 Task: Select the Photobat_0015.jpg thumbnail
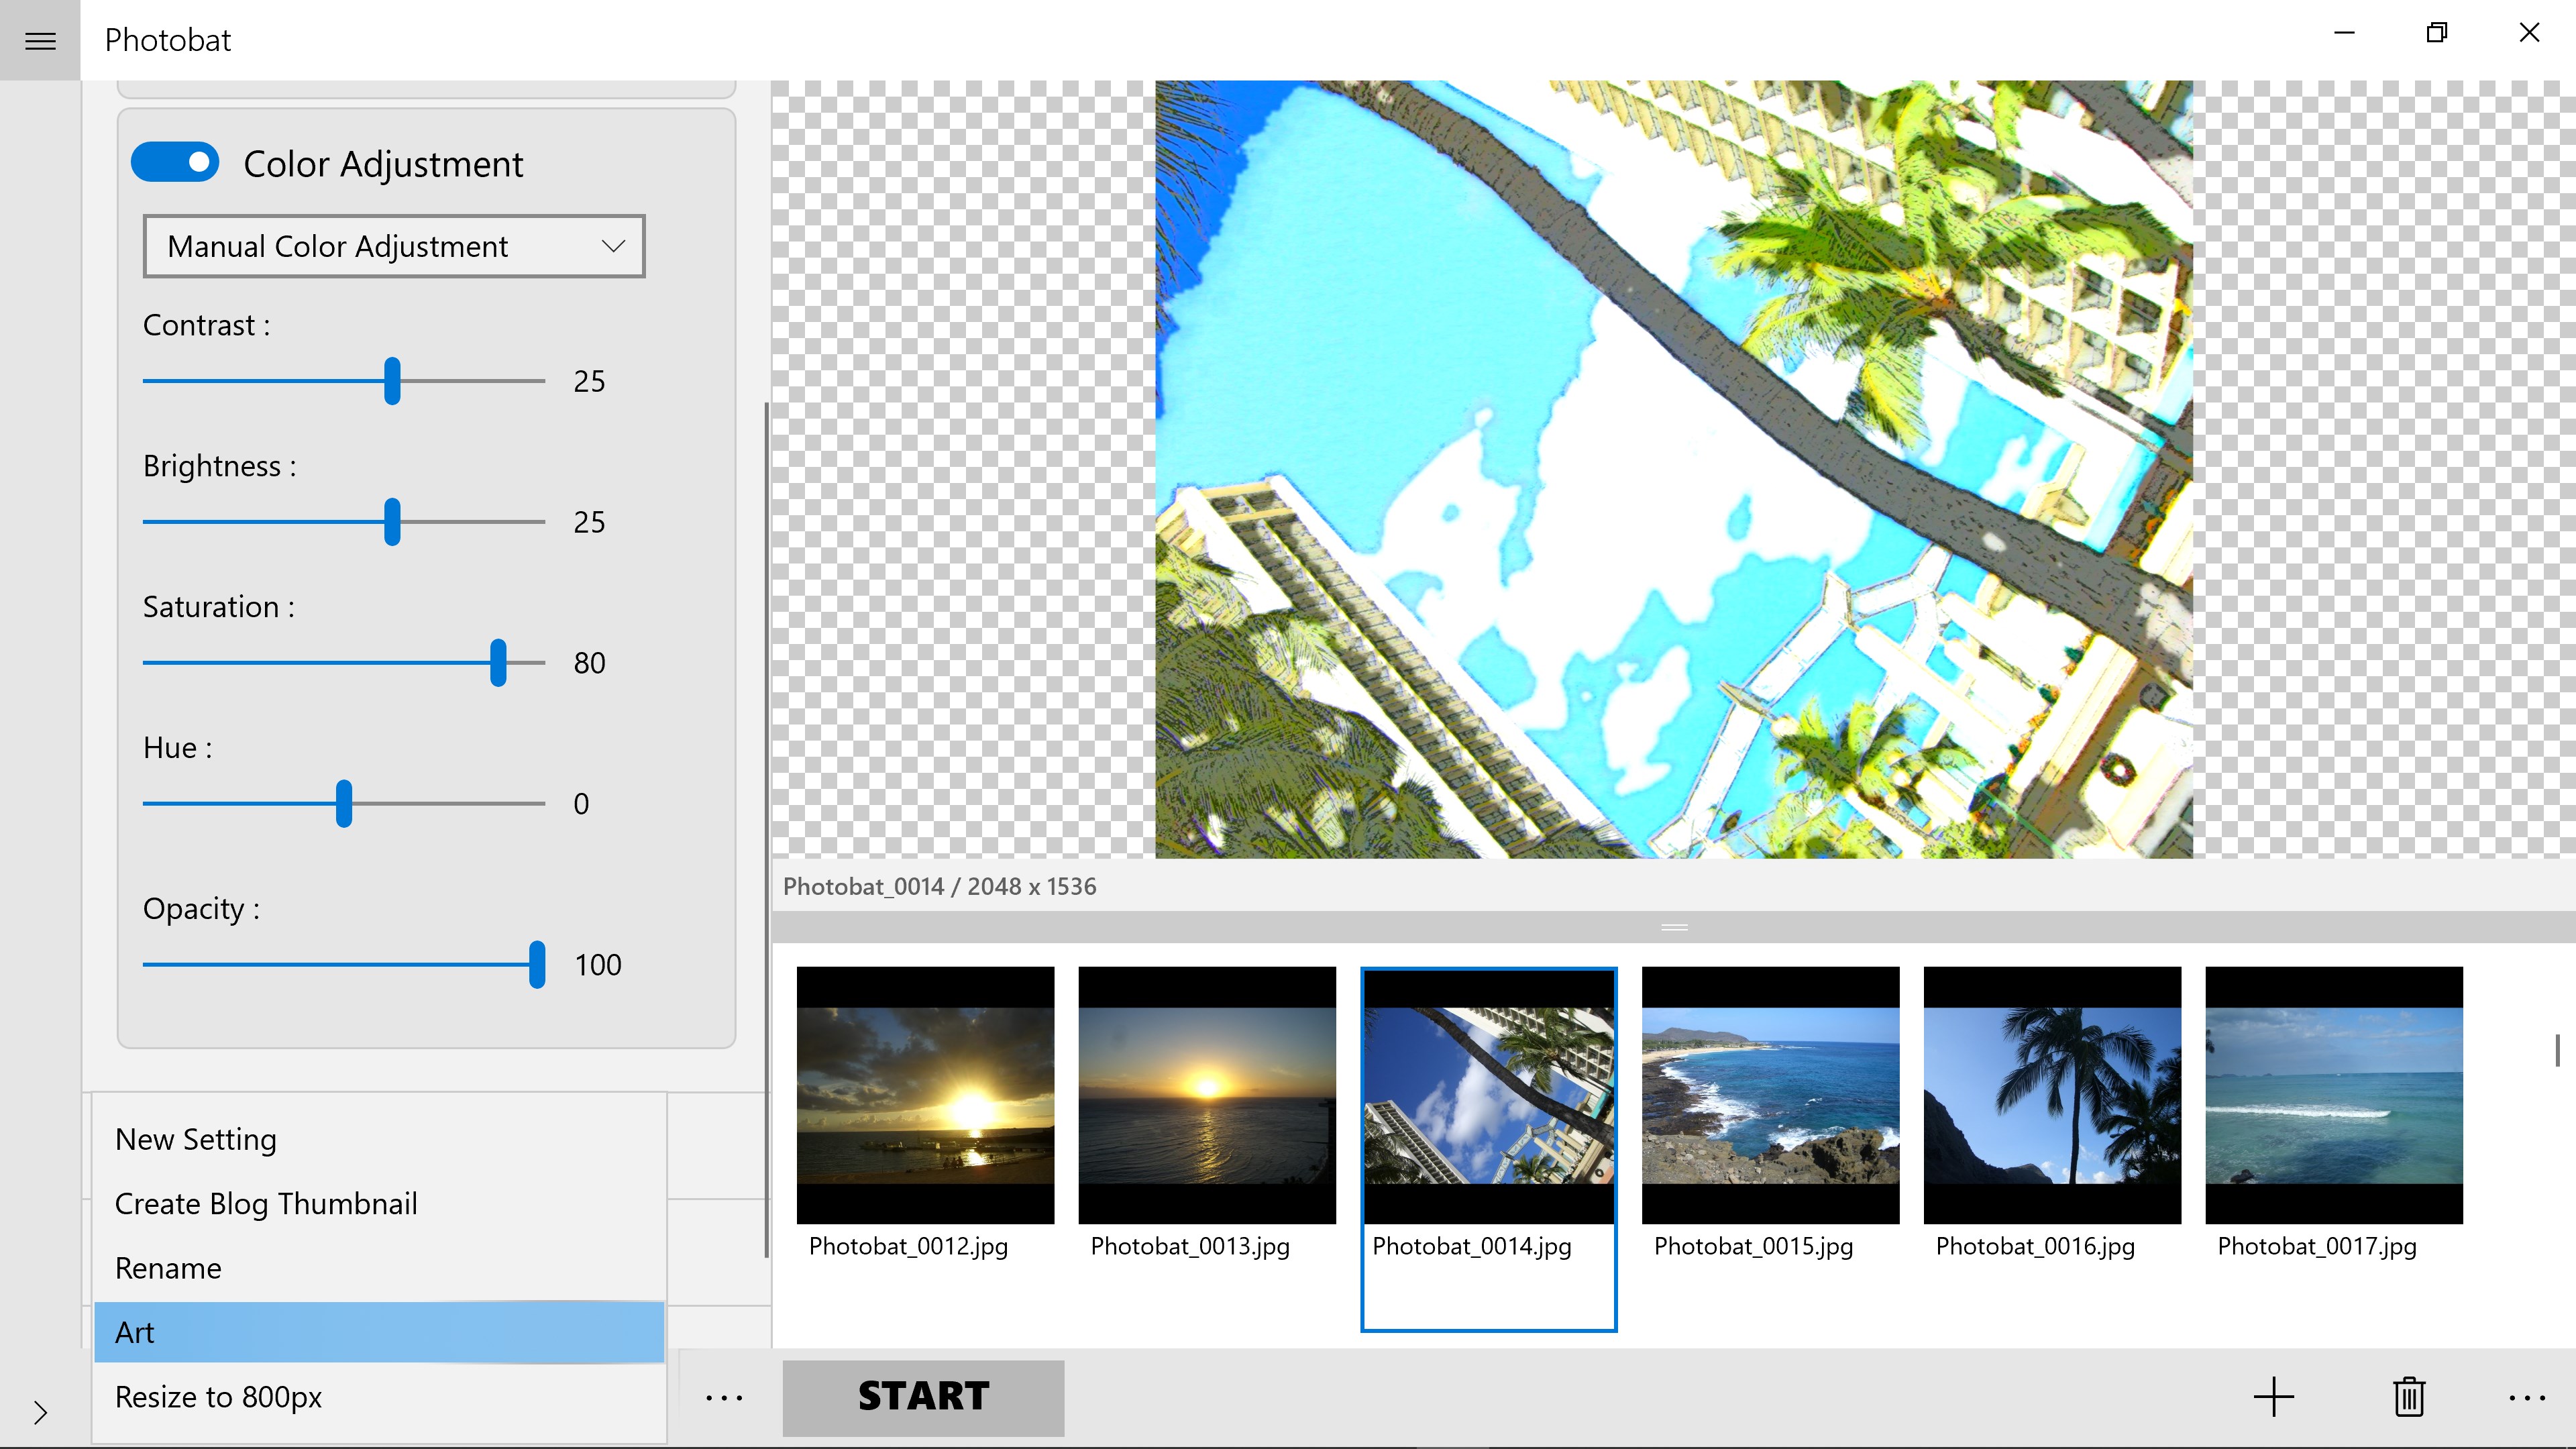point(1770,1095)
